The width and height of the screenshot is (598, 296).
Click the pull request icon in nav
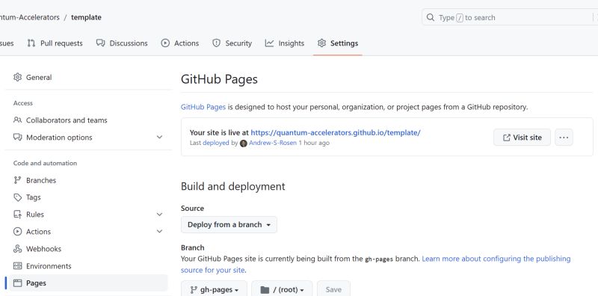pos(31,43)
